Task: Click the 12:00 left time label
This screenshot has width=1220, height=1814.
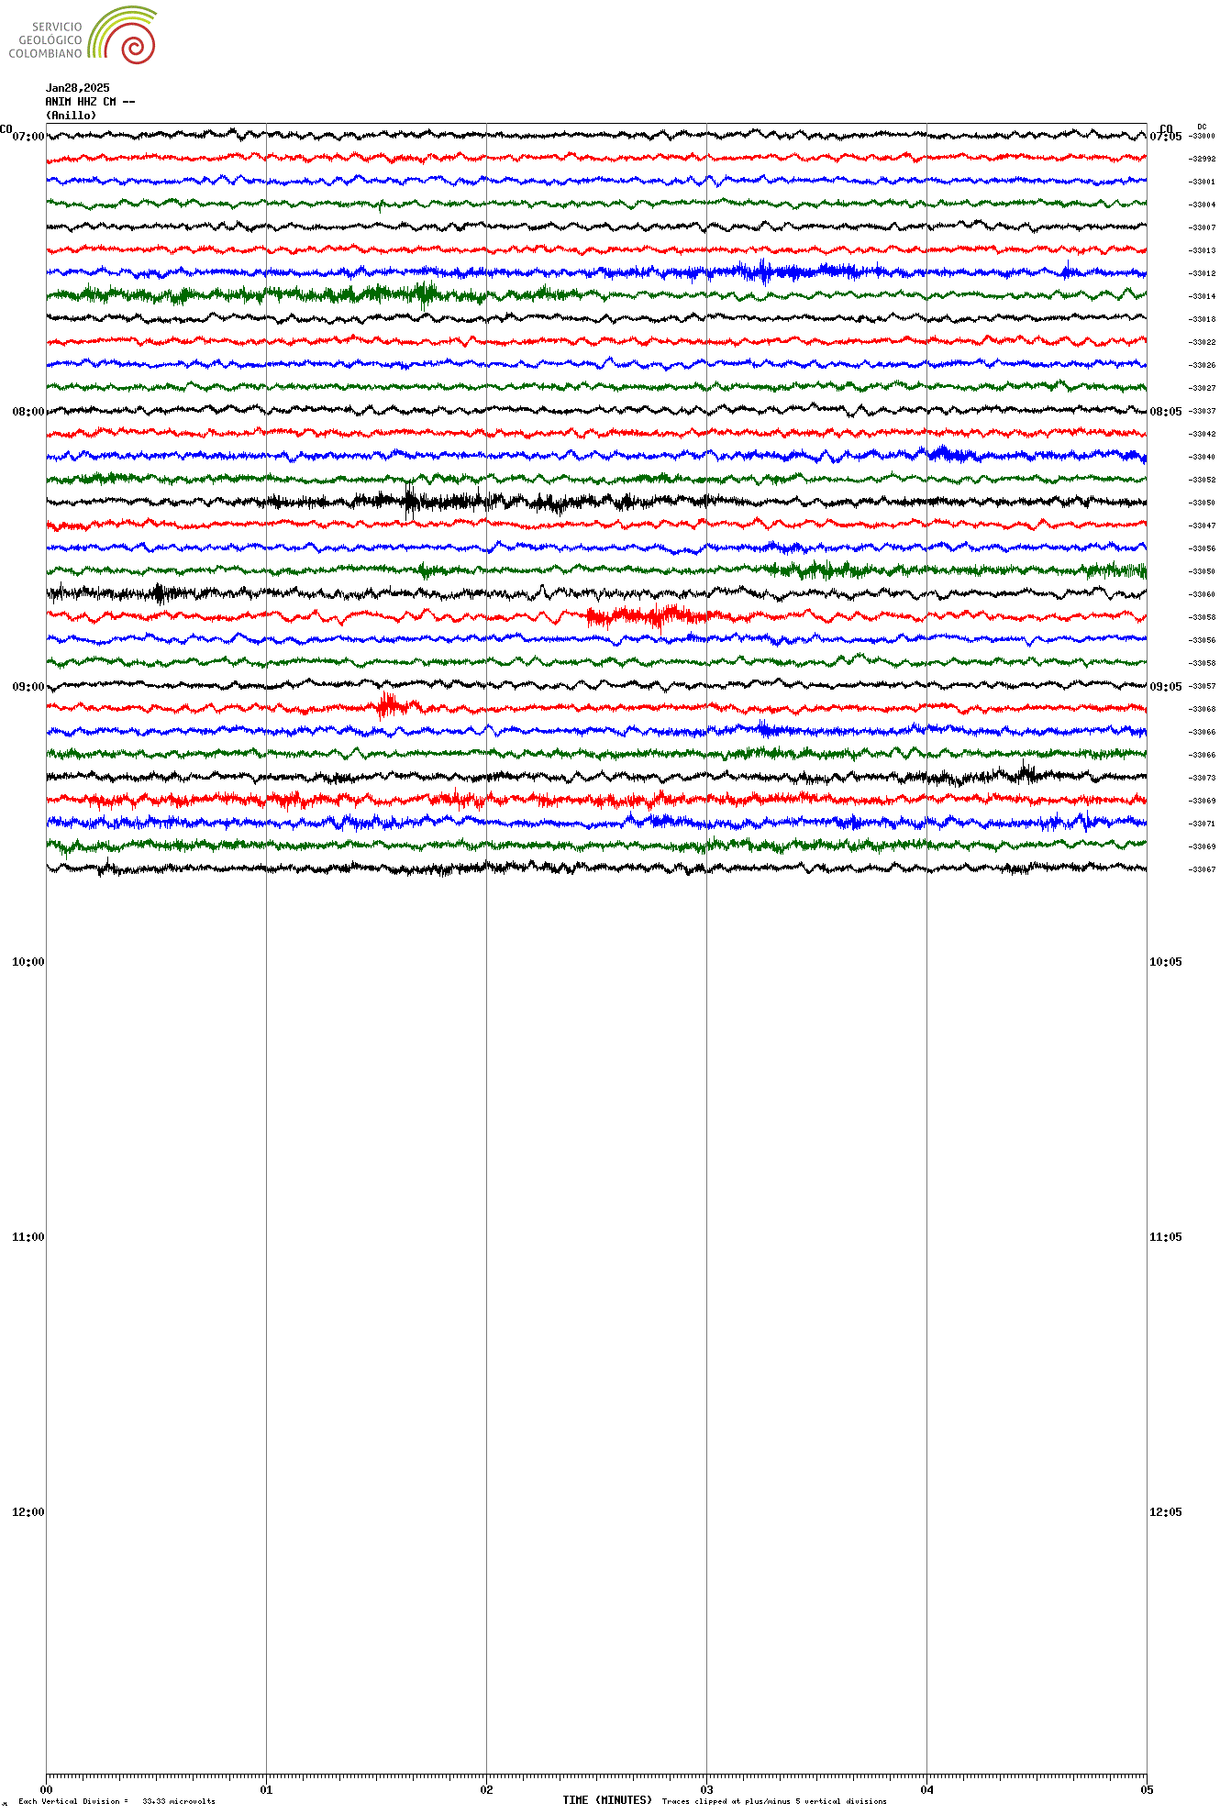Action: (x=28, y=1512)
